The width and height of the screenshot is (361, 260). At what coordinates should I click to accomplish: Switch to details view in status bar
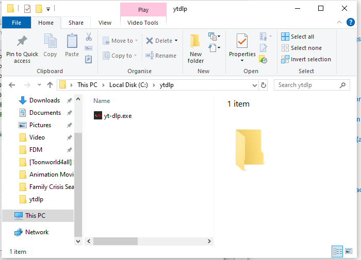coord(337,252)
